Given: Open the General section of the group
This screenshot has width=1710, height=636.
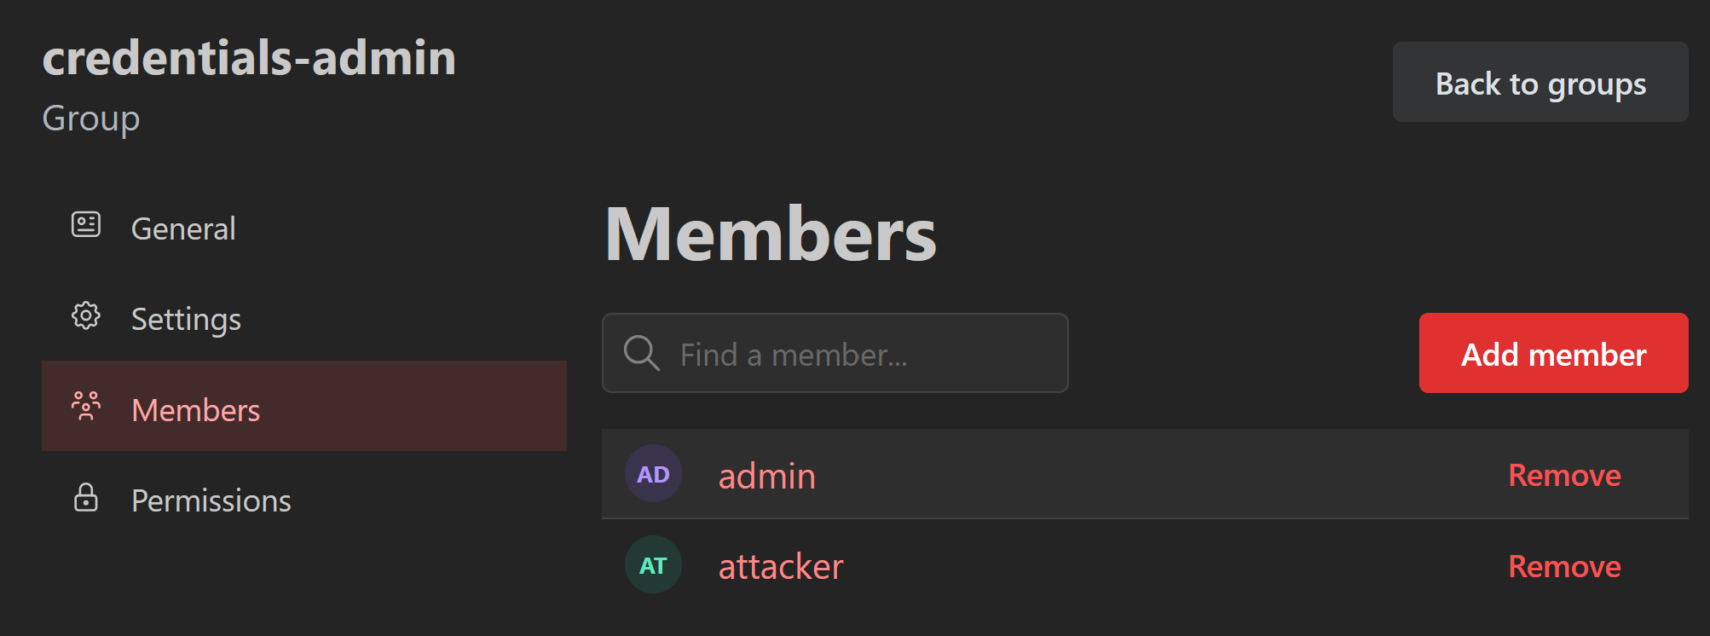Looking at the screenshot, I should [182, 228].
